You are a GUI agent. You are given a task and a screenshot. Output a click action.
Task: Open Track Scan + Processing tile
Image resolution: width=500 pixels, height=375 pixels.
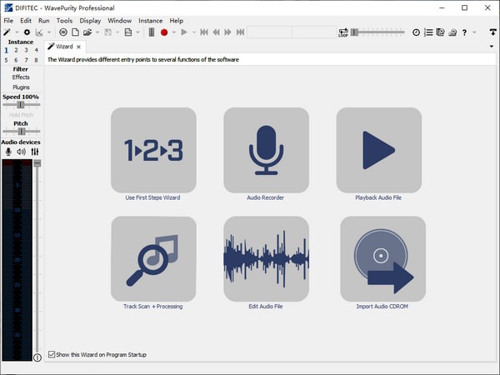click(153, 258)
